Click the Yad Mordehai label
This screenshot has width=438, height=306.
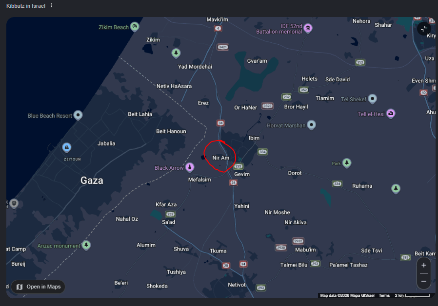195,67
